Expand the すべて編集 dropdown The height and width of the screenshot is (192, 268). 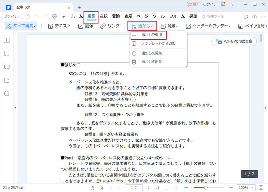[x=21, y=26]
